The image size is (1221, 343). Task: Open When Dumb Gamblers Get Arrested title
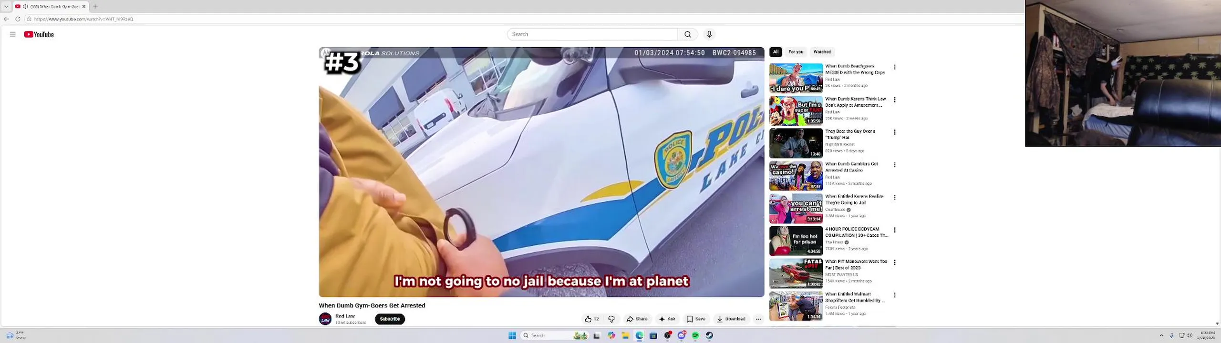tap(852, 167)
